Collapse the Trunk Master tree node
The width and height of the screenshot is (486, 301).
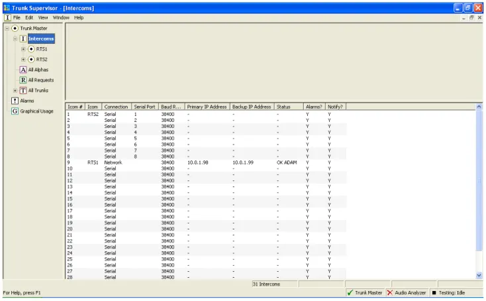[7, 29]
